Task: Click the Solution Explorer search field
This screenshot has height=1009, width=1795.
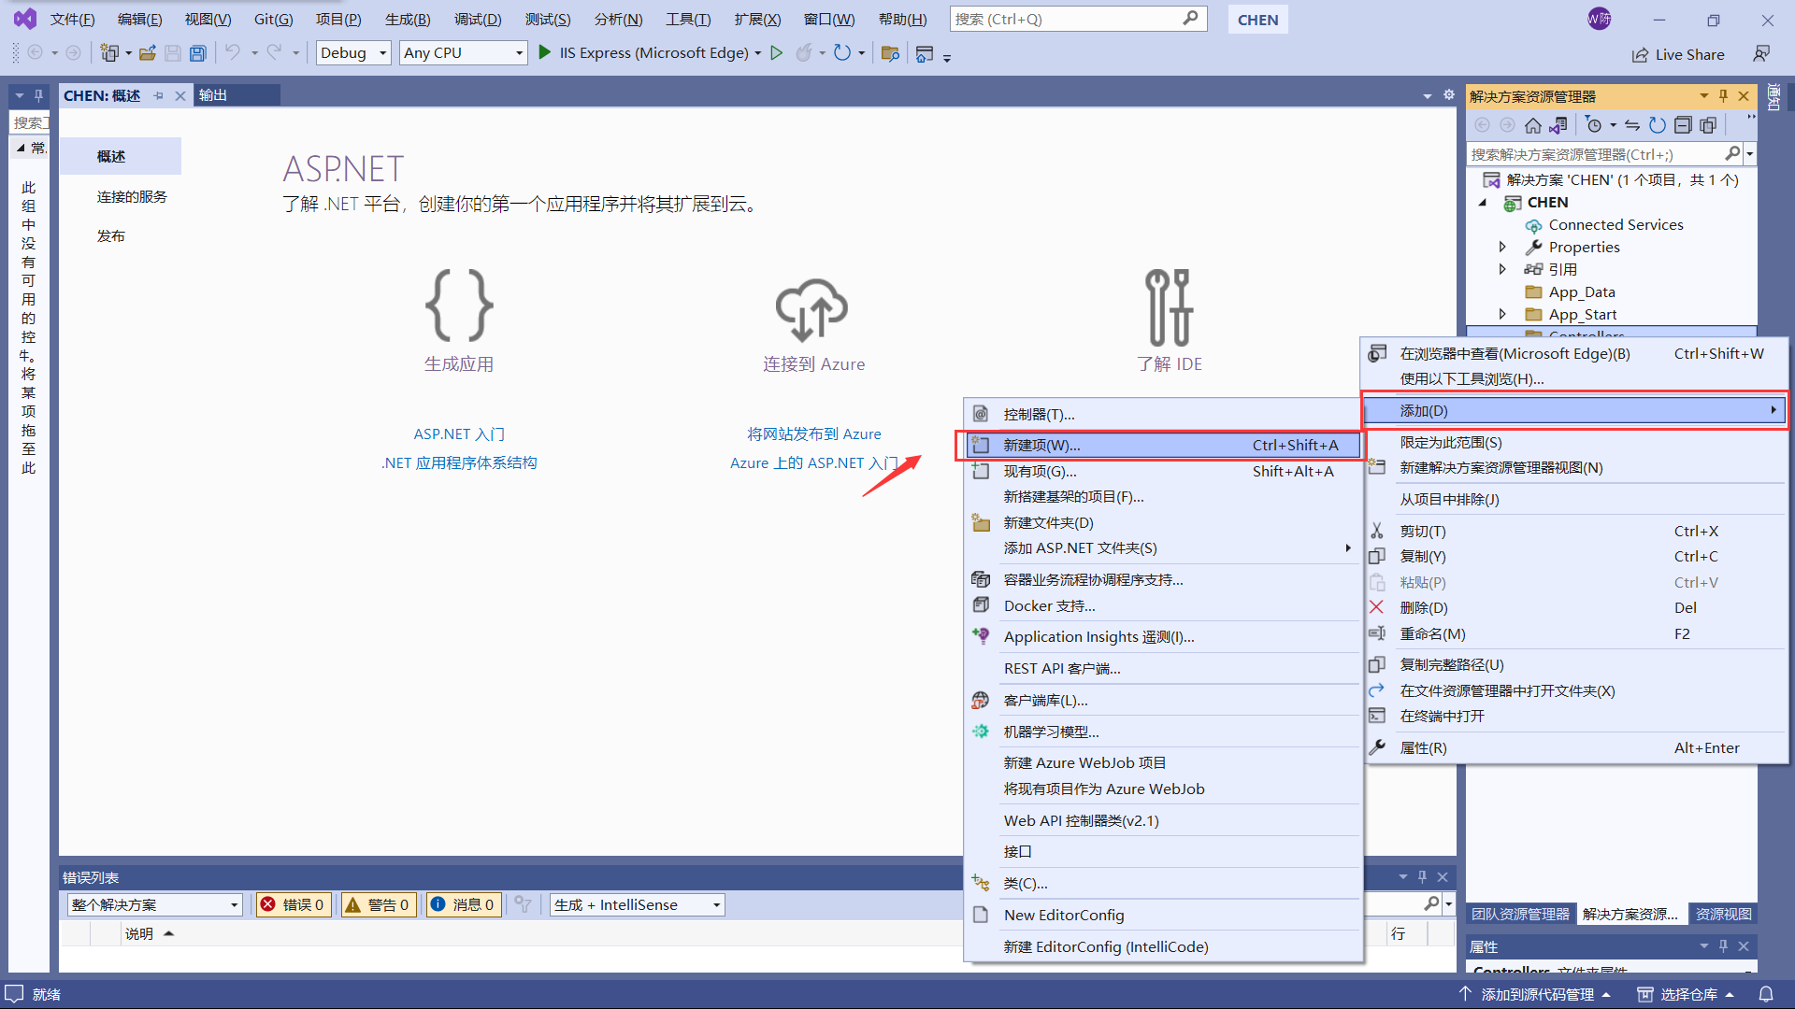Action: (x=1595, y=154)
